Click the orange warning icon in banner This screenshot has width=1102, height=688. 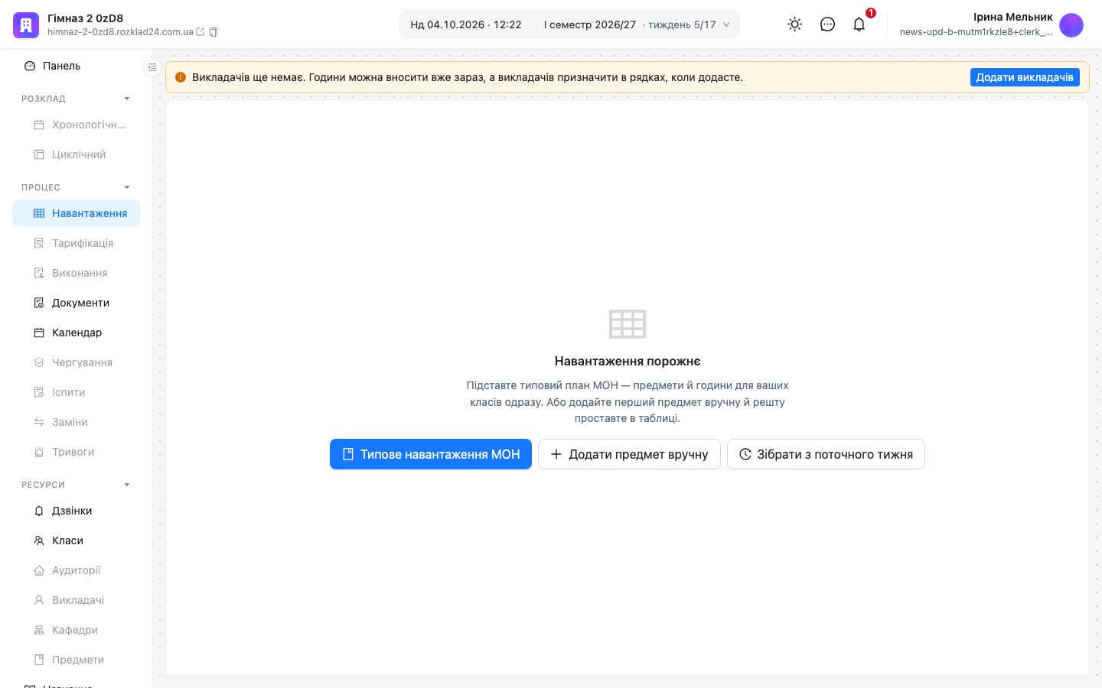click(181, 77)
